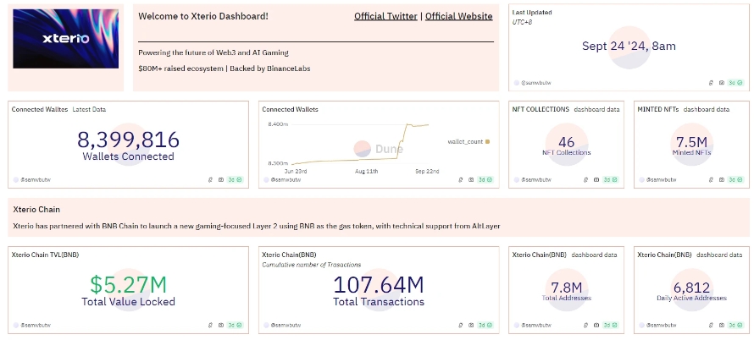Open author handle on Total Value Locked card
Screen dimensions: 754x340
[36, 325]
